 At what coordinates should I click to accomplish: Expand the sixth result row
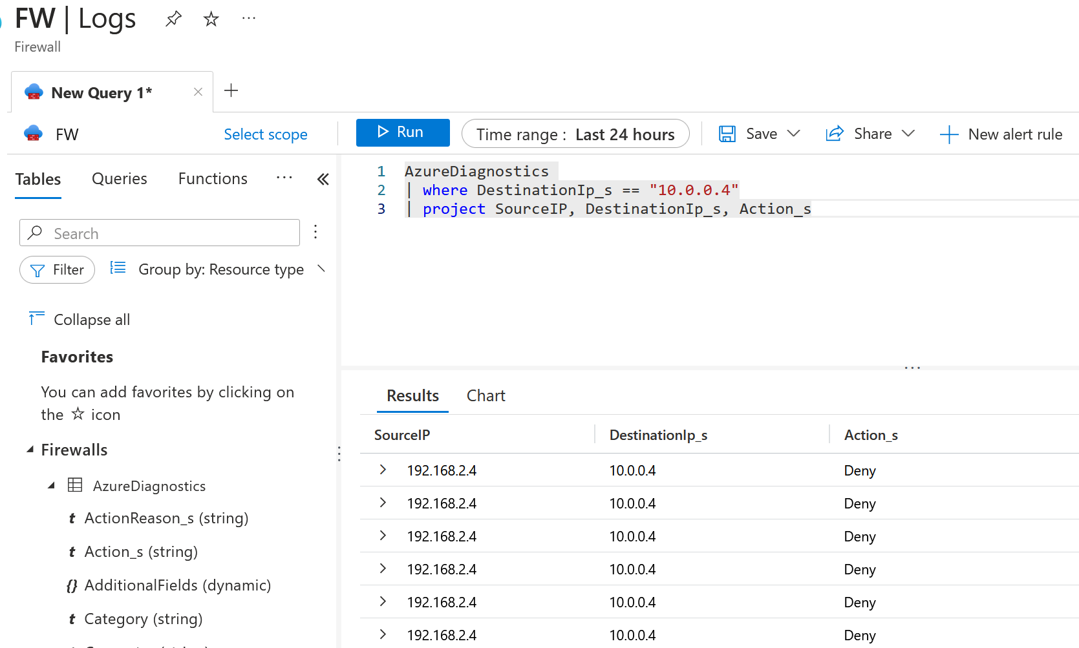pyautogui.click(x=383, y=634)
